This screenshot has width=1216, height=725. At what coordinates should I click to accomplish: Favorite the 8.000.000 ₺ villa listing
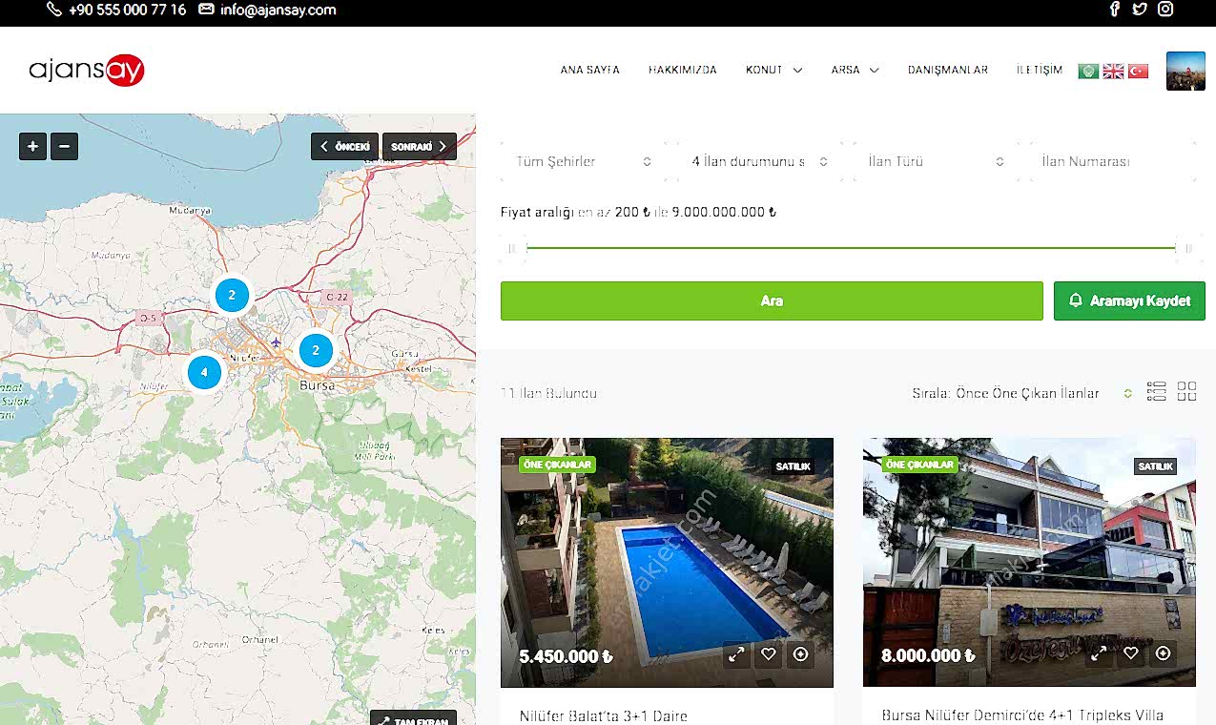(x=1130, y=653)
